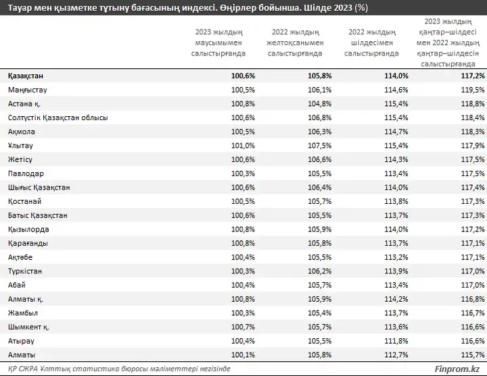Click the column header желтоқсанымен салыстырғанда
Viewport: 487px width, 376px height.
pyautogui.click(x=295, y=43)
